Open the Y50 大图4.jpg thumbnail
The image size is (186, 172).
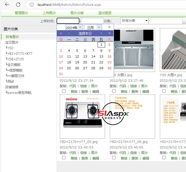point(173,50)
